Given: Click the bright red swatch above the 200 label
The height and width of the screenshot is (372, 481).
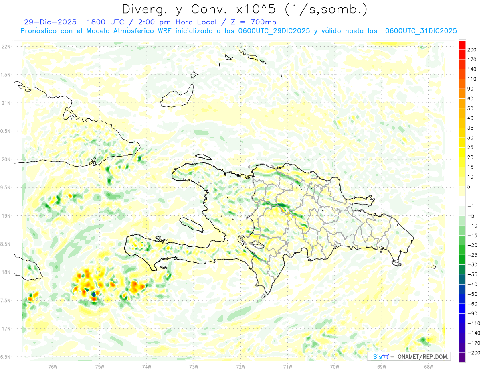Looking at the screenshot, I should pos(463,45).
